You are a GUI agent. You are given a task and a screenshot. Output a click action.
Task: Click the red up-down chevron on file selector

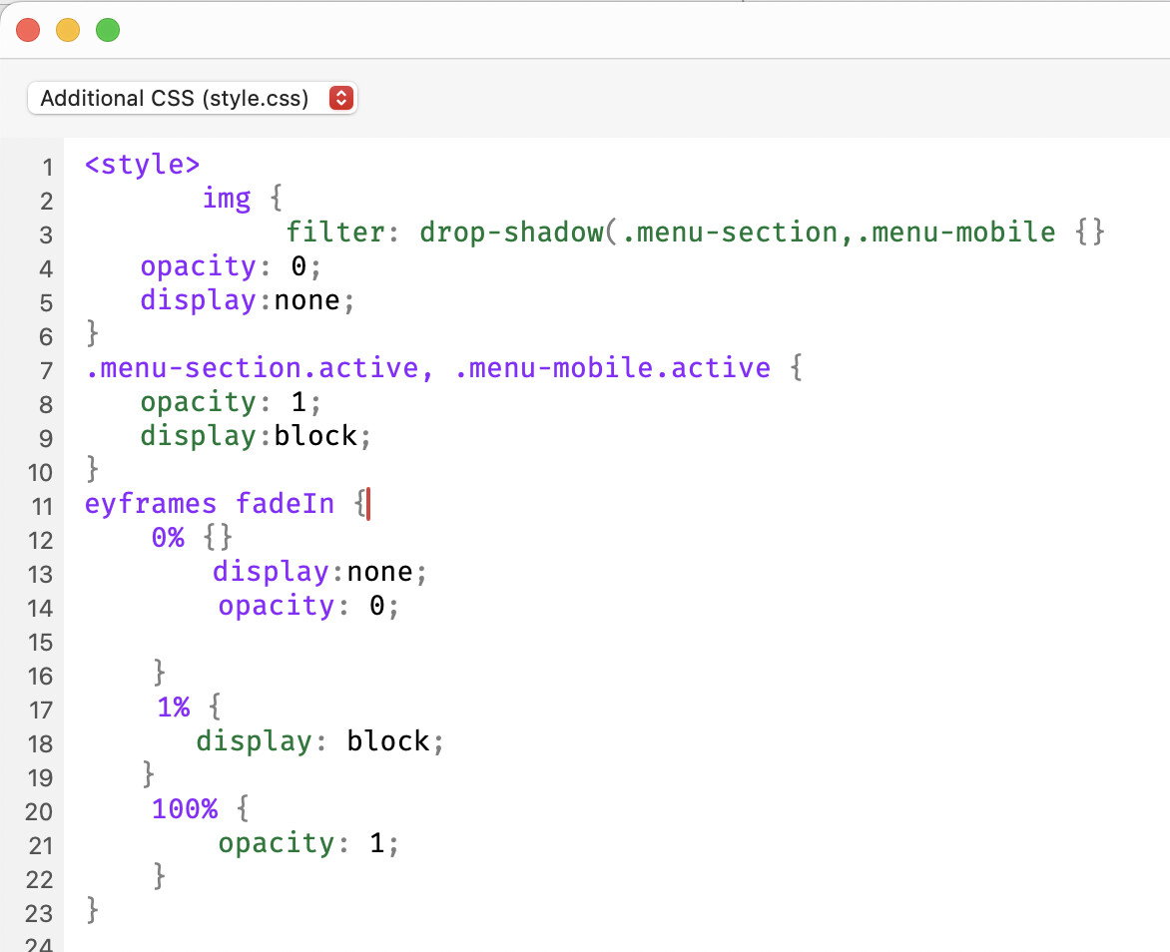pyautogui.click(x=341, y=98)
